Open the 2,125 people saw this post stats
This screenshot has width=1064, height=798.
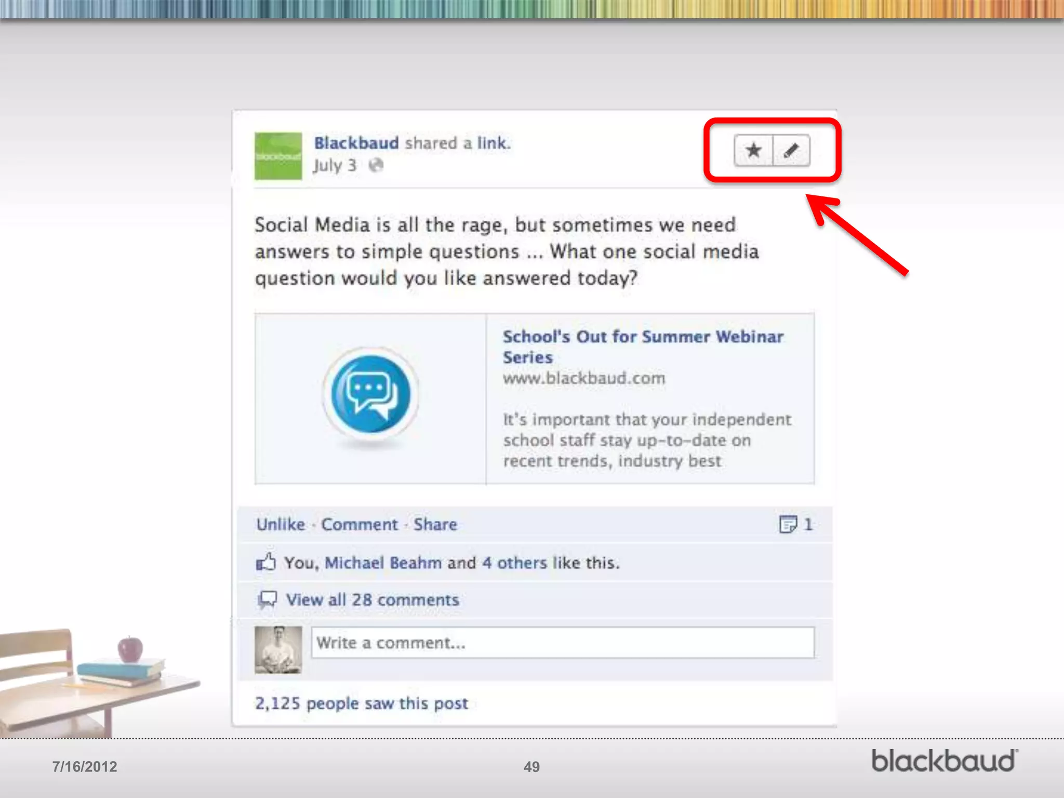[x=361, y=703]
